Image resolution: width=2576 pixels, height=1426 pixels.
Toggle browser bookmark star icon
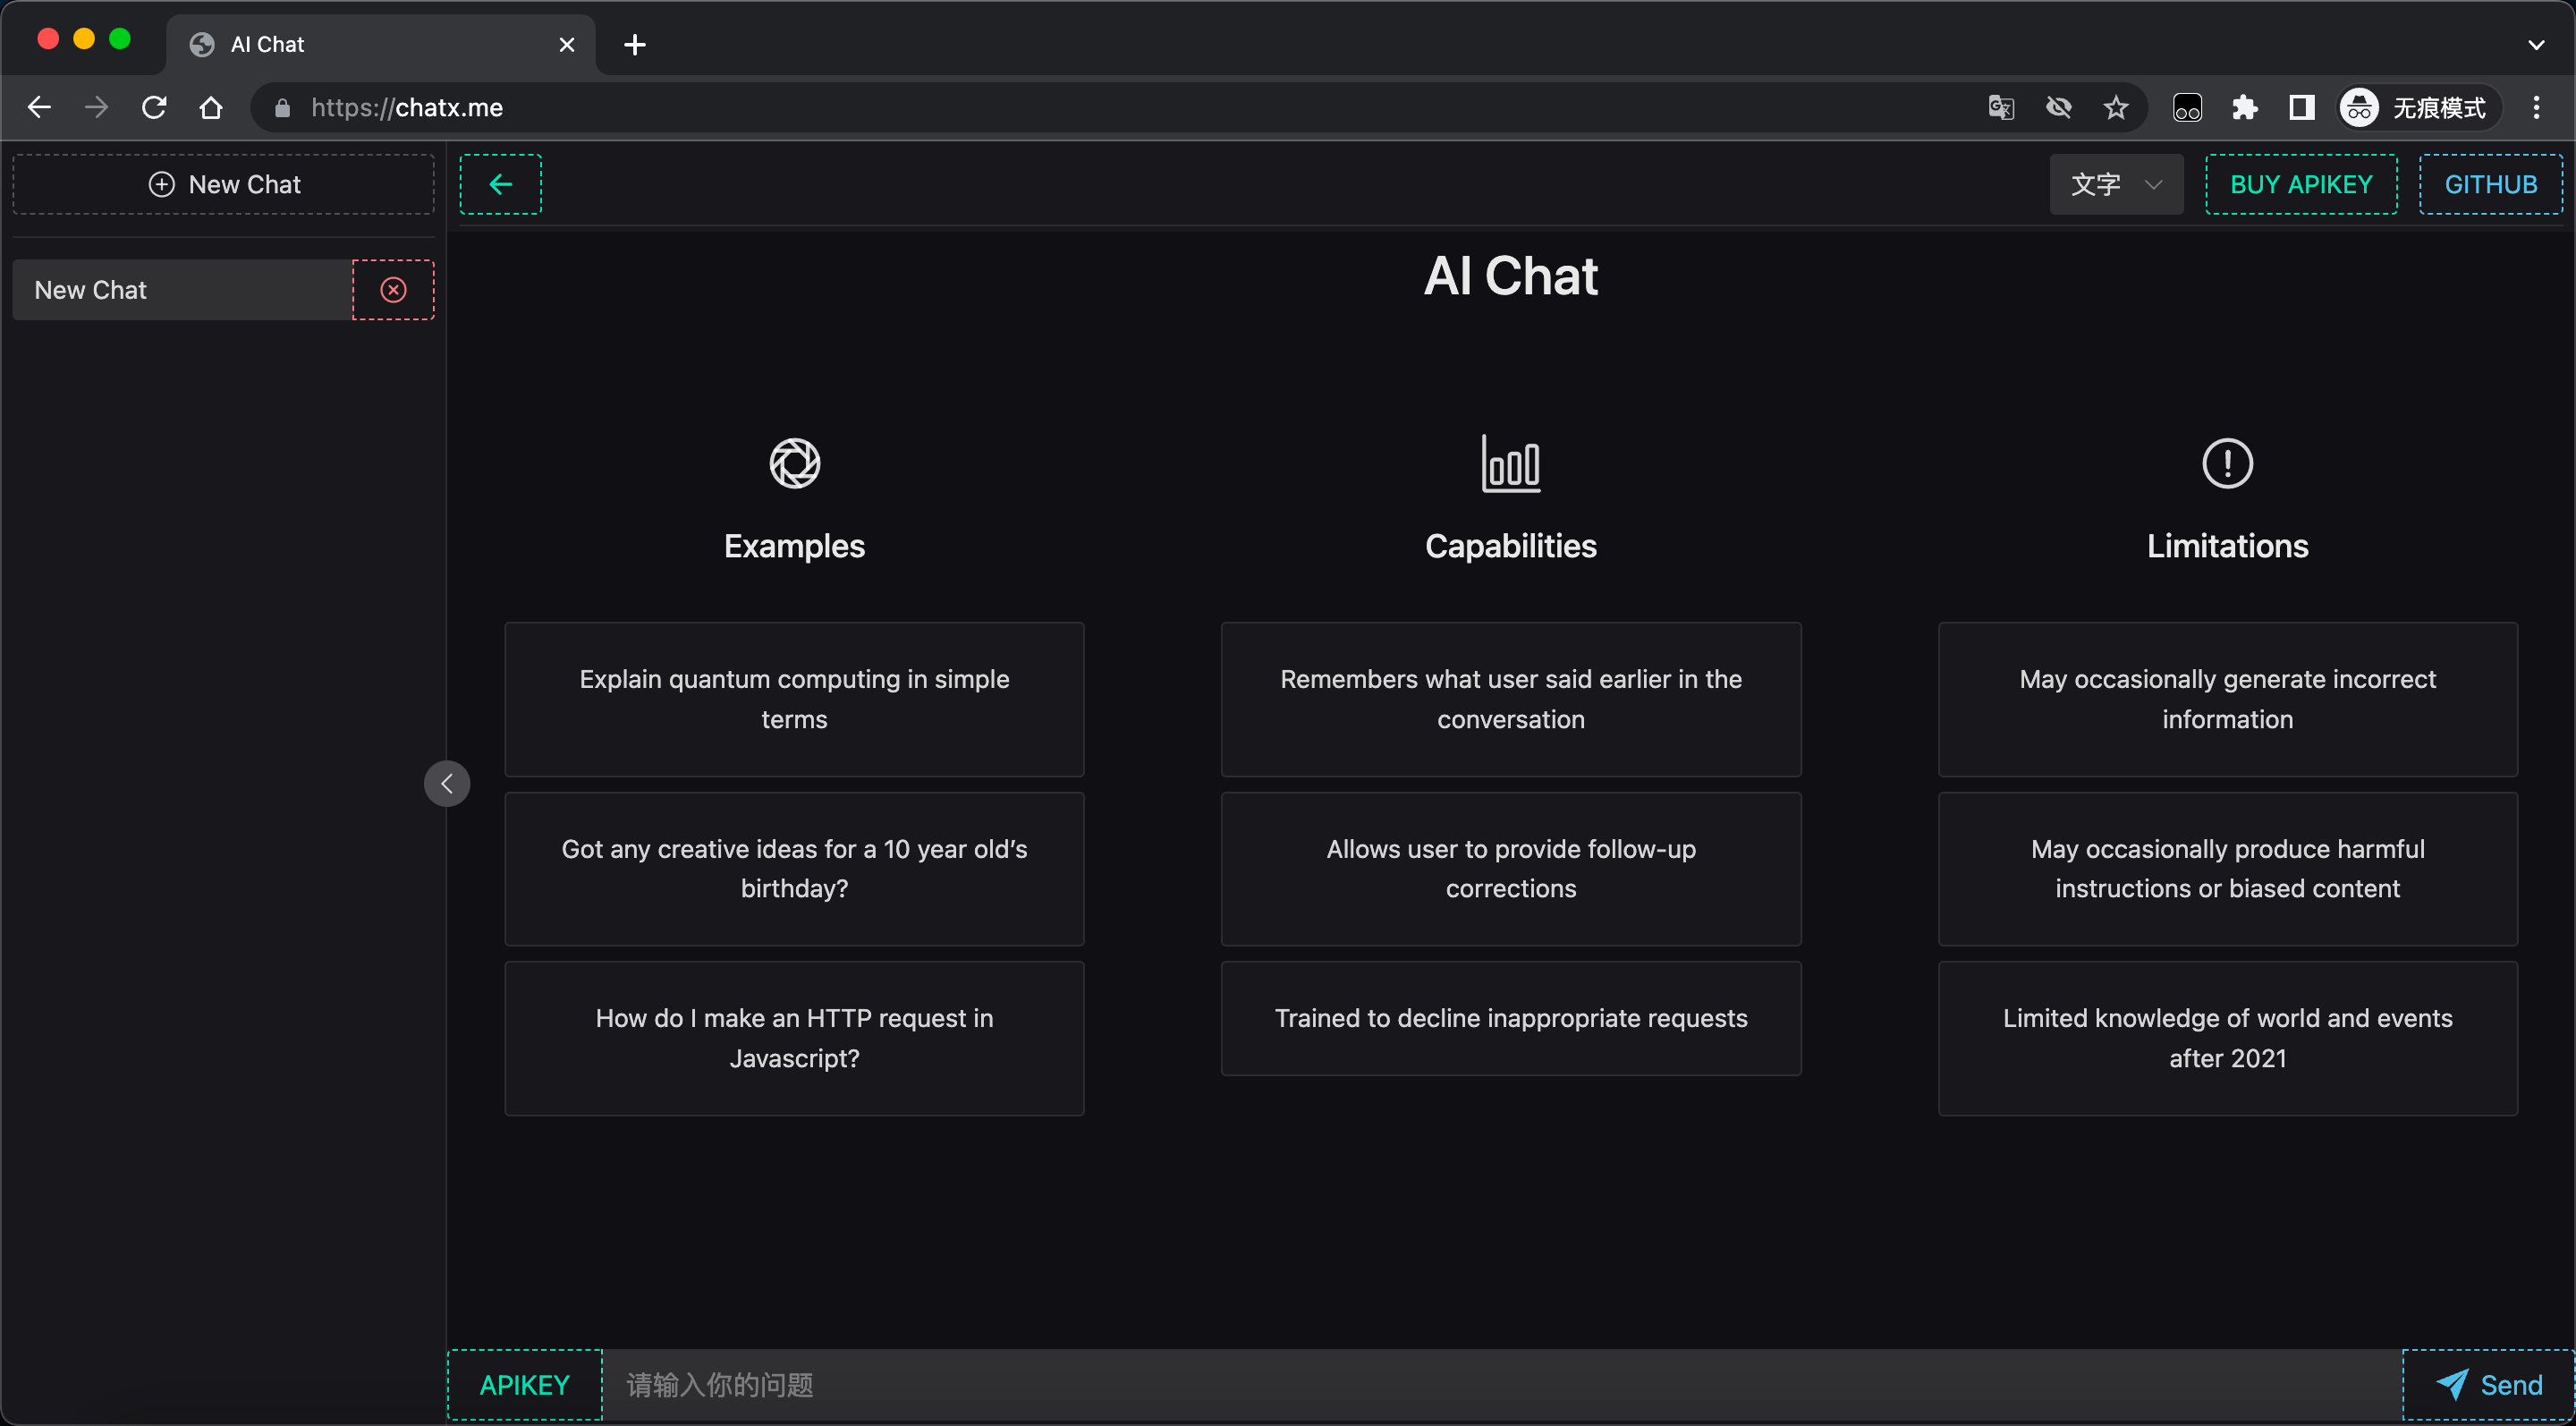tap(2116, 107)
